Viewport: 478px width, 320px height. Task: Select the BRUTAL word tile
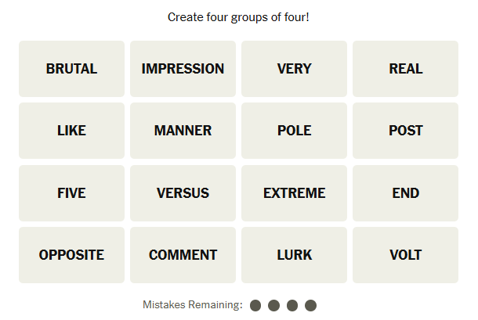coord(71,69)
